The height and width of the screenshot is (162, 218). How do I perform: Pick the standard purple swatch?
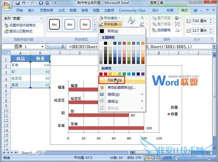pyautogui.click(x=143, y=74)
